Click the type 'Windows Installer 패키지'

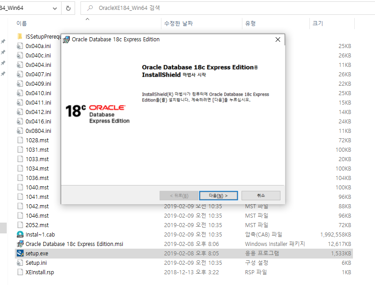275,244
